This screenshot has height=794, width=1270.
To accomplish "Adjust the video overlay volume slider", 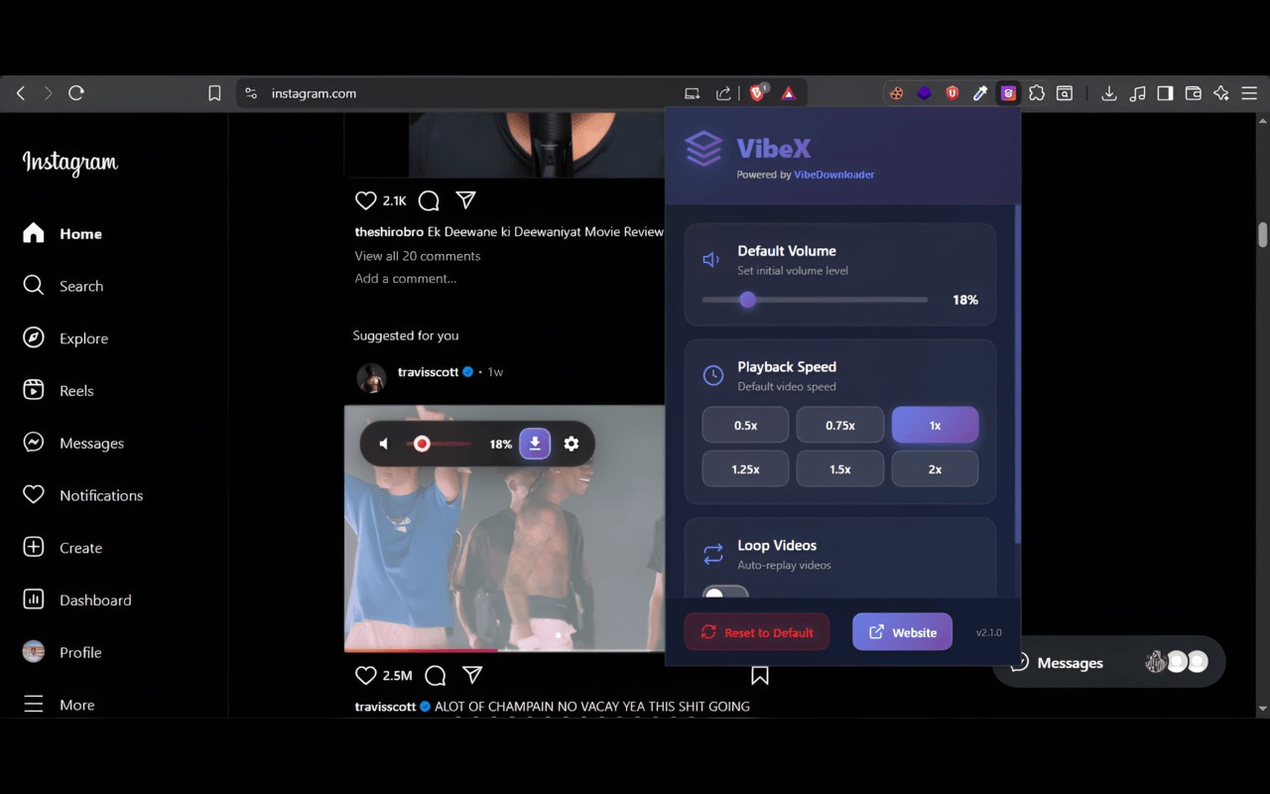I will 441,444.
